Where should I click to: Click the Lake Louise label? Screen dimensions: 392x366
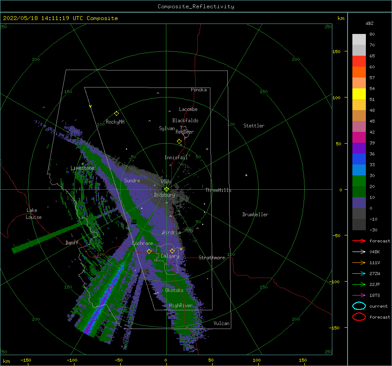pos(34,214)
